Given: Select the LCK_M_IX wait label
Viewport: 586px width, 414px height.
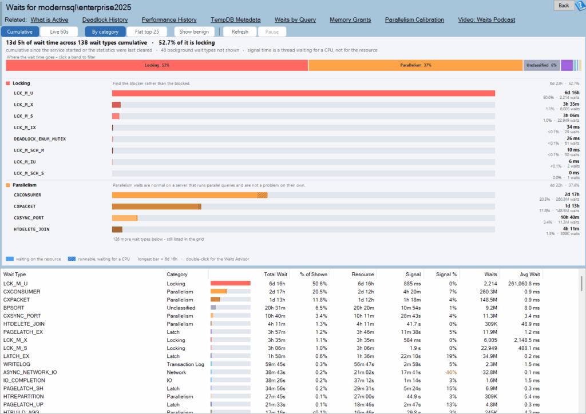Looking at the screenshot, I should pyautogui.click(x=25, y=128).
